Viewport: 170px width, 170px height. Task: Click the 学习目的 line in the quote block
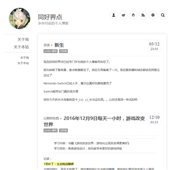(x=88, y=148)
